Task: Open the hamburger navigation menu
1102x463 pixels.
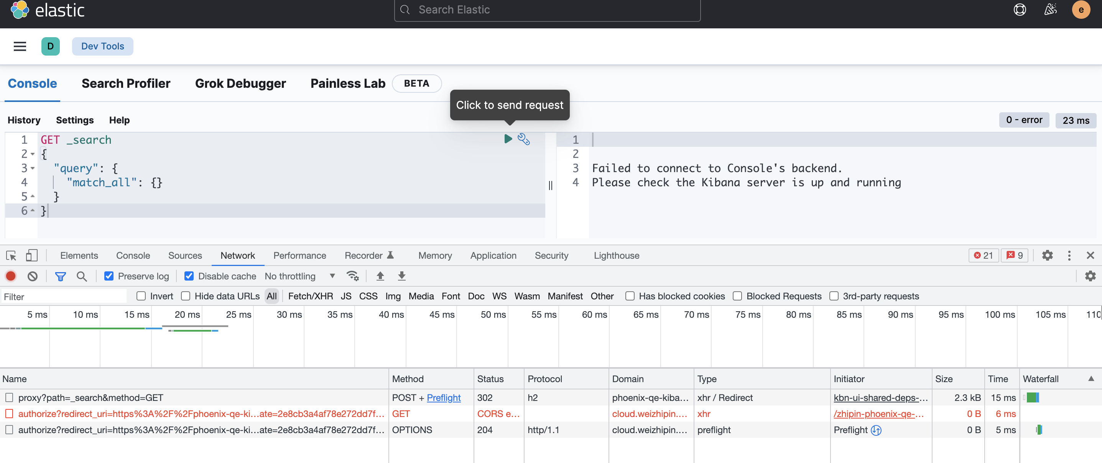Action: click(19, 46)
